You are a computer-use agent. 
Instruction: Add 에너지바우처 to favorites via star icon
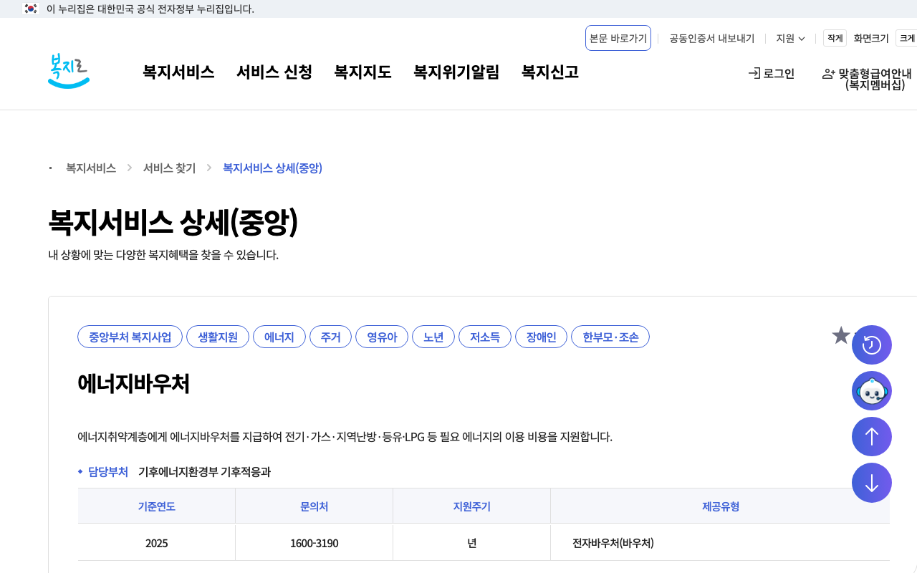[x=840, y=335]
